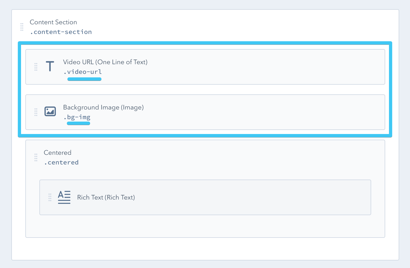Click the .content-section class label
The image size is (410, 268).
click(x=61, y=32)
